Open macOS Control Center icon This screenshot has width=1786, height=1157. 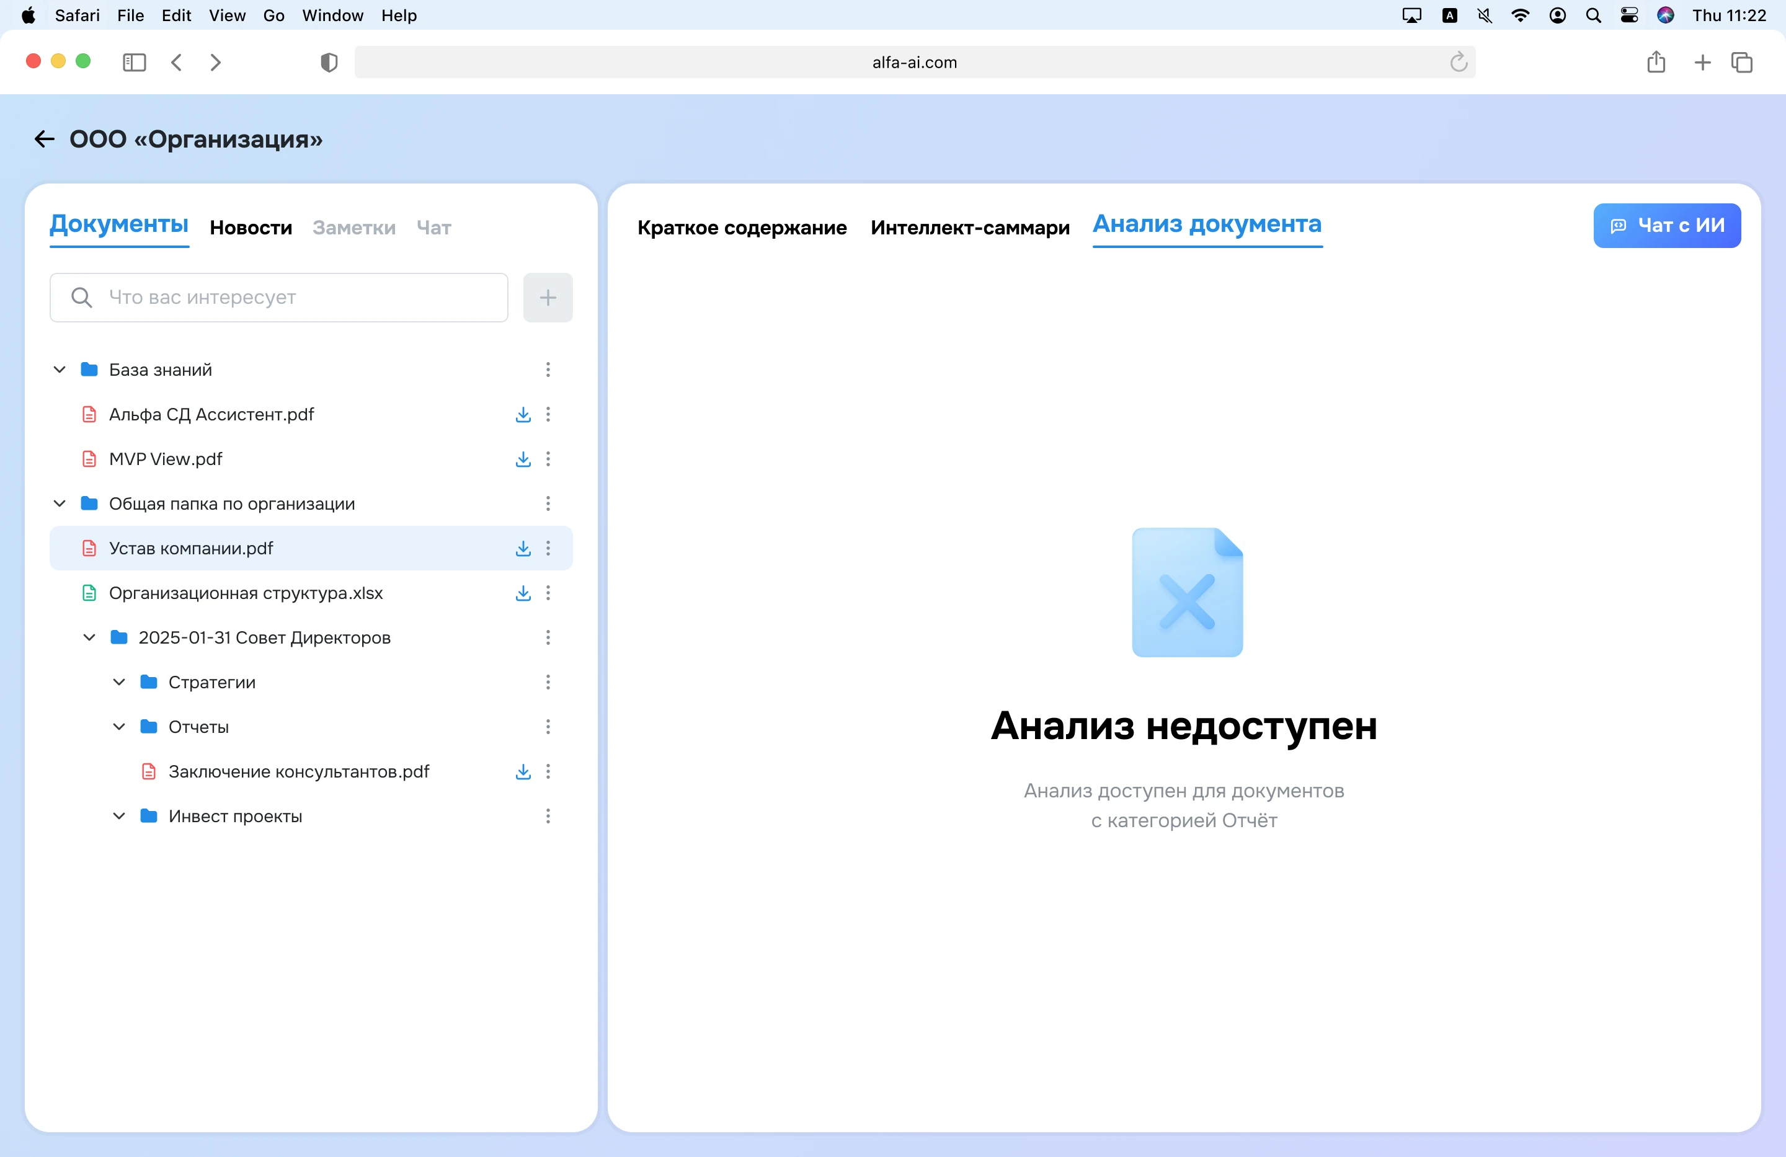point(1629,16)
